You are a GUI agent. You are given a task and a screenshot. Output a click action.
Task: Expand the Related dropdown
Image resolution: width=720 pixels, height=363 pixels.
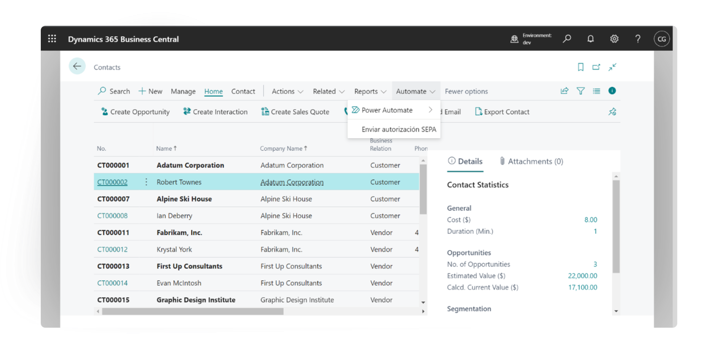coord(328,91)
